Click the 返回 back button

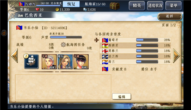tap(170, 16)
